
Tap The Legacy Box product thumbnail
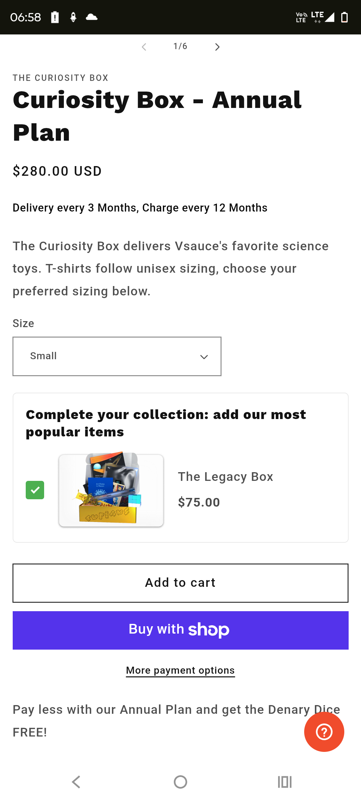(111, 490)
